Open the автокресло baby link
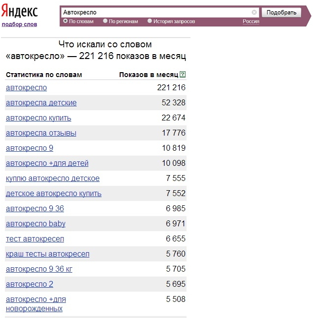This screenshot has height=318, width=314. point(36,224)
